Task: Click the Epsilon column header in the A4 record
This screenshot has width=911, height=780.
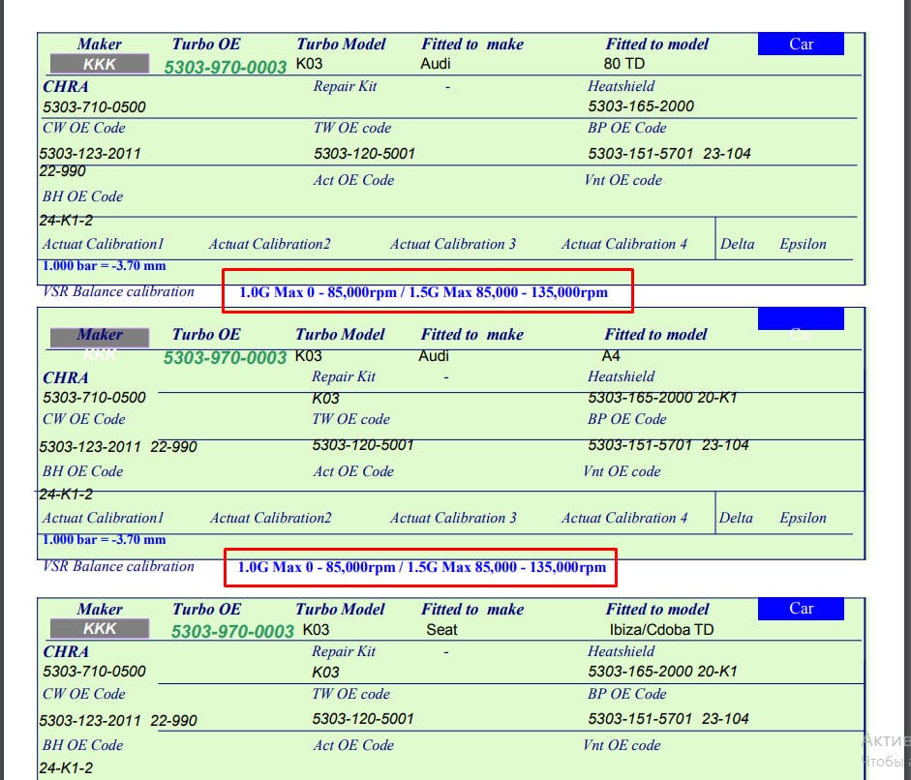Action: (803, 518)
